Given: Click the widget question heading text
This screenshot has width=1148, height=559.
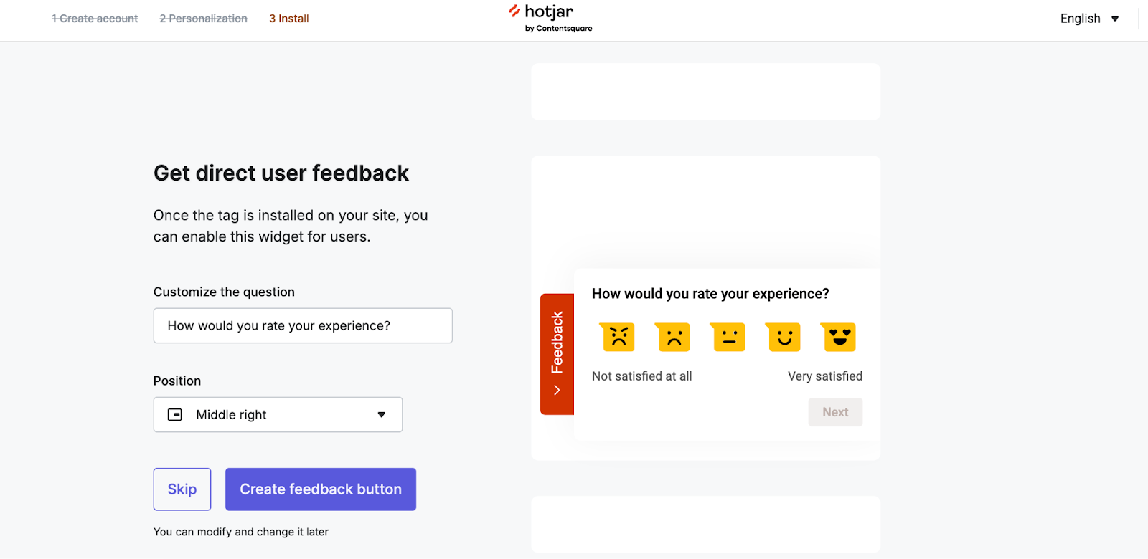Looking at the screenshot, I should 710,294.
